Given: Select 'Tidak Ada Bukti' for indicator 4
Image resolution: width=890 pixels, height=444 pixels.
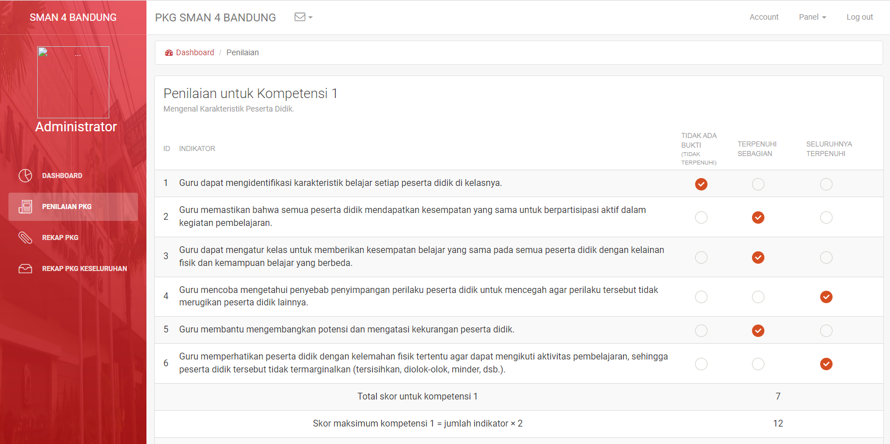Looking at the screenshot, I should point(701,297).
